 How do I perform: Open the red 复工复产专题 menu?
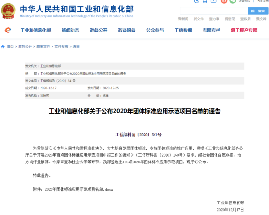click(x=244, y=30)
